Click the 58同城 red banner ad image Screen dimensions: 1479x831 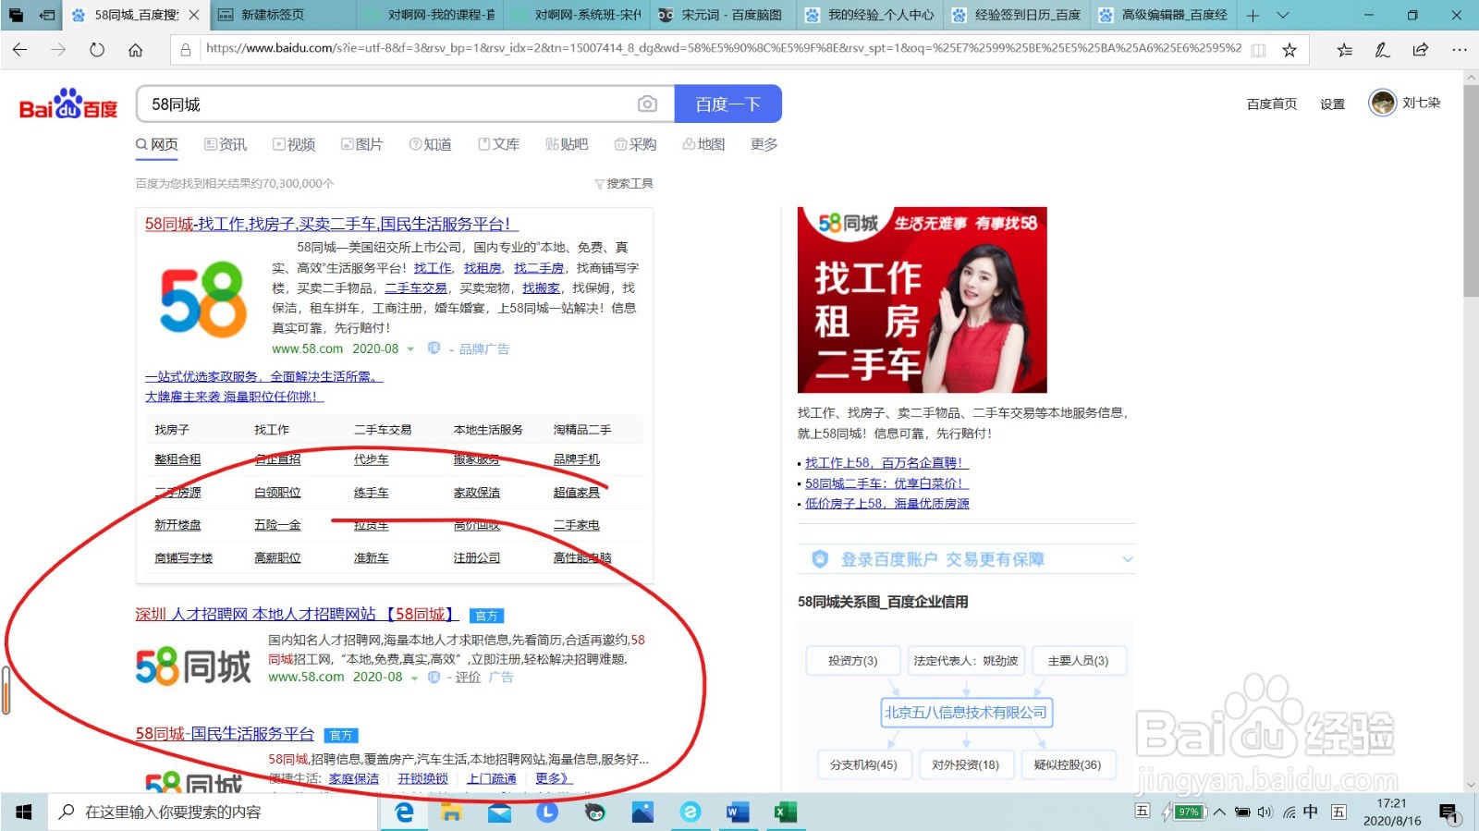923,299
